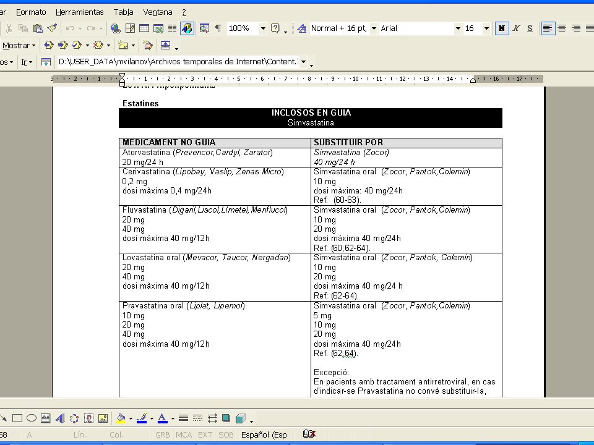Screen dimensions: 594x445
Task: Select the Oval drawing tool
Action: click(x=32, y=418)
